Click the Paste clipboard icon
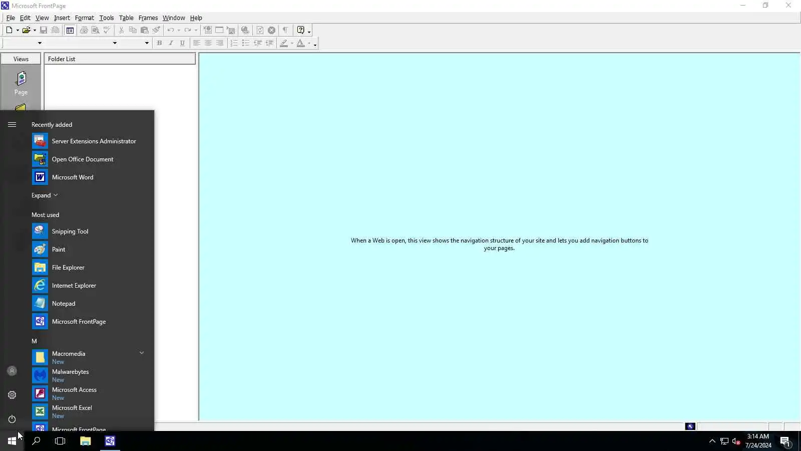Viewport: 801px width, 451px height. coord(144,30)
